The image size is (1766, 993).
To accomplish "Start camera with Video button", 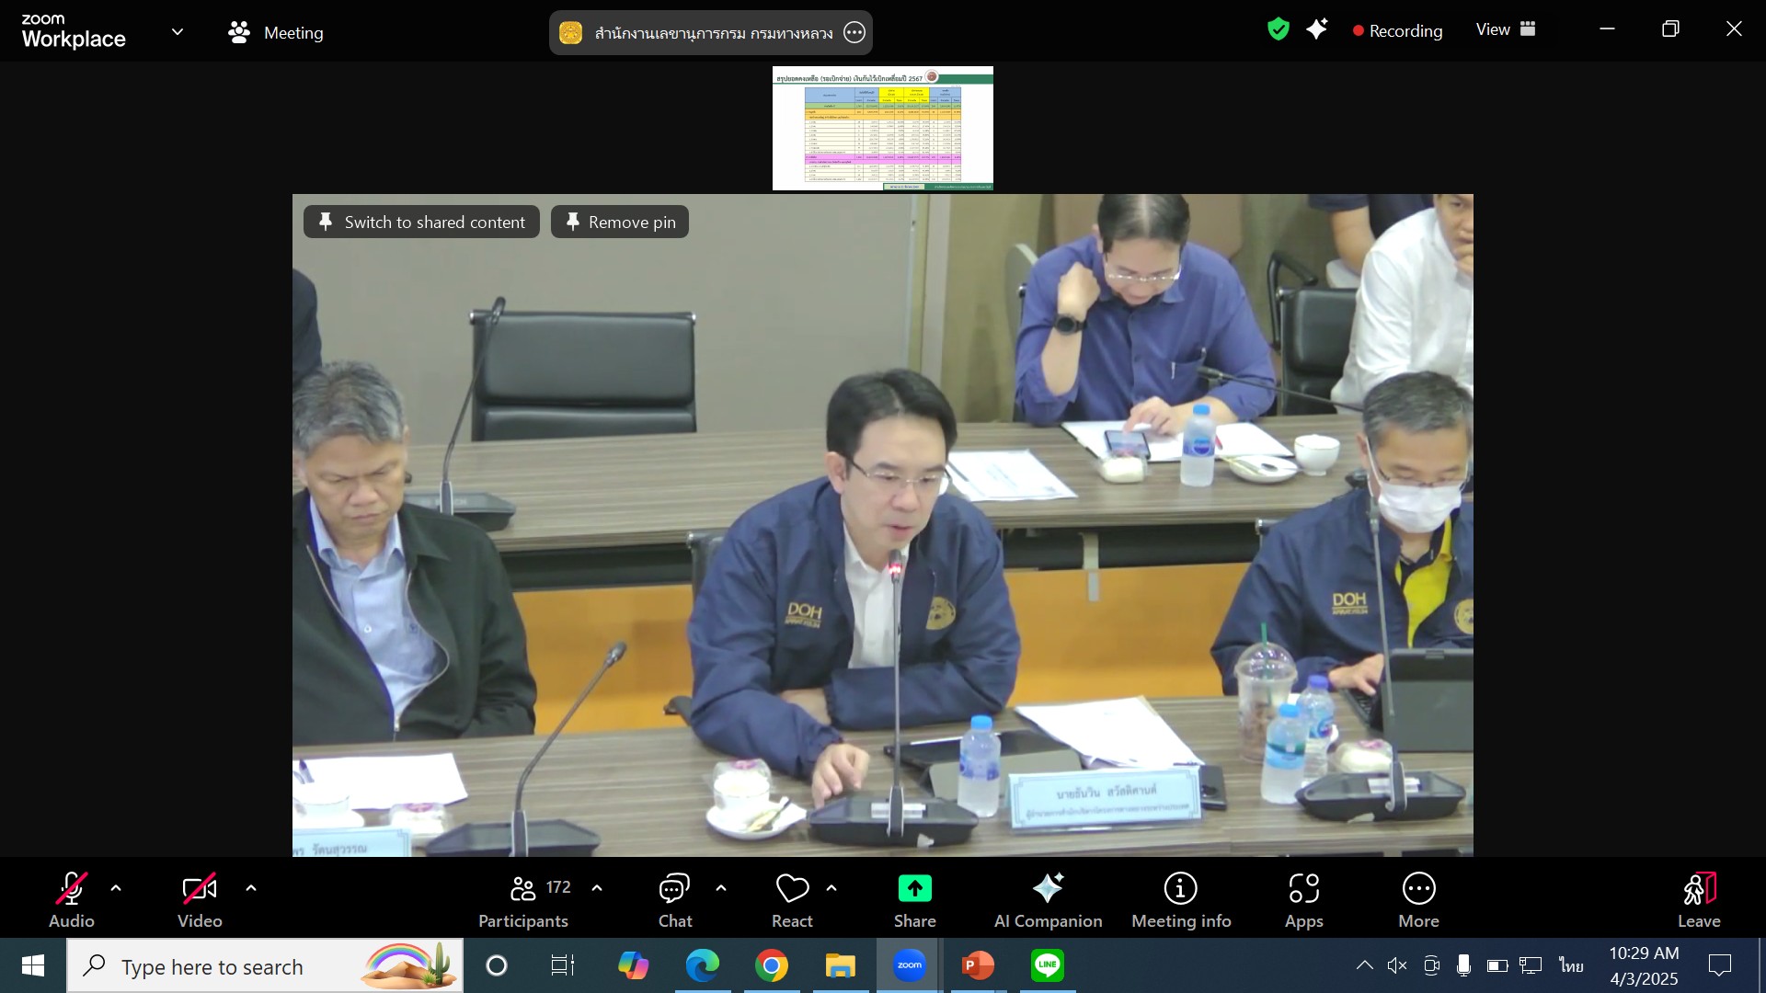I will (200, 897).
